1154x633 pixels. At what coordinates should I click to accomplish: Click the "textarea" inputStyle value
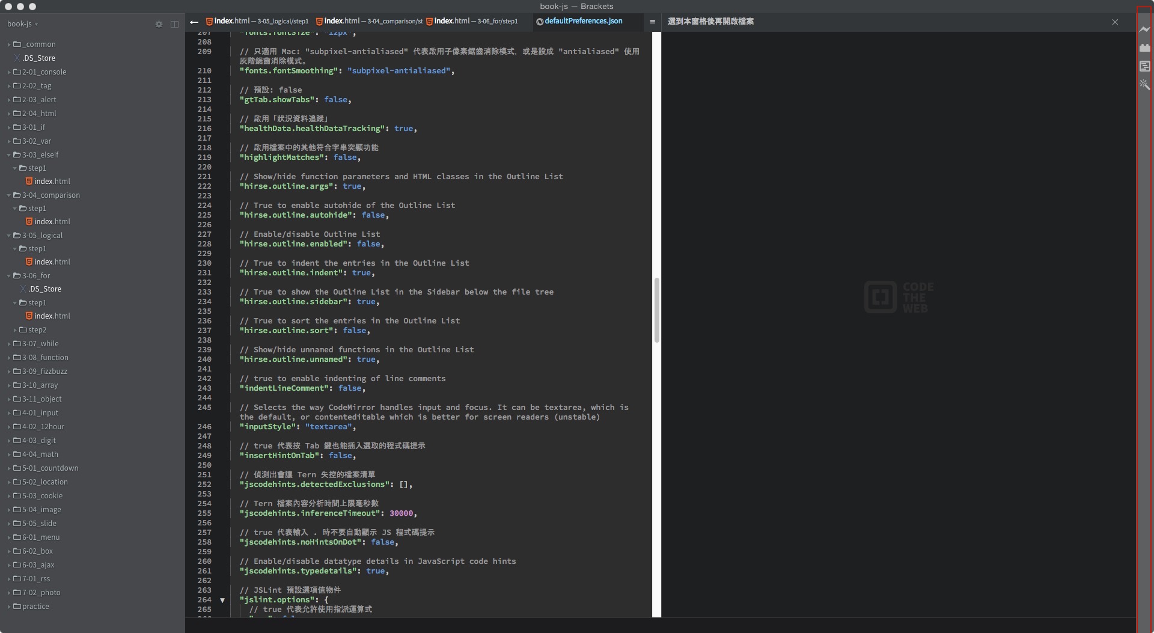pyautogui.click(x=328, y=427)
